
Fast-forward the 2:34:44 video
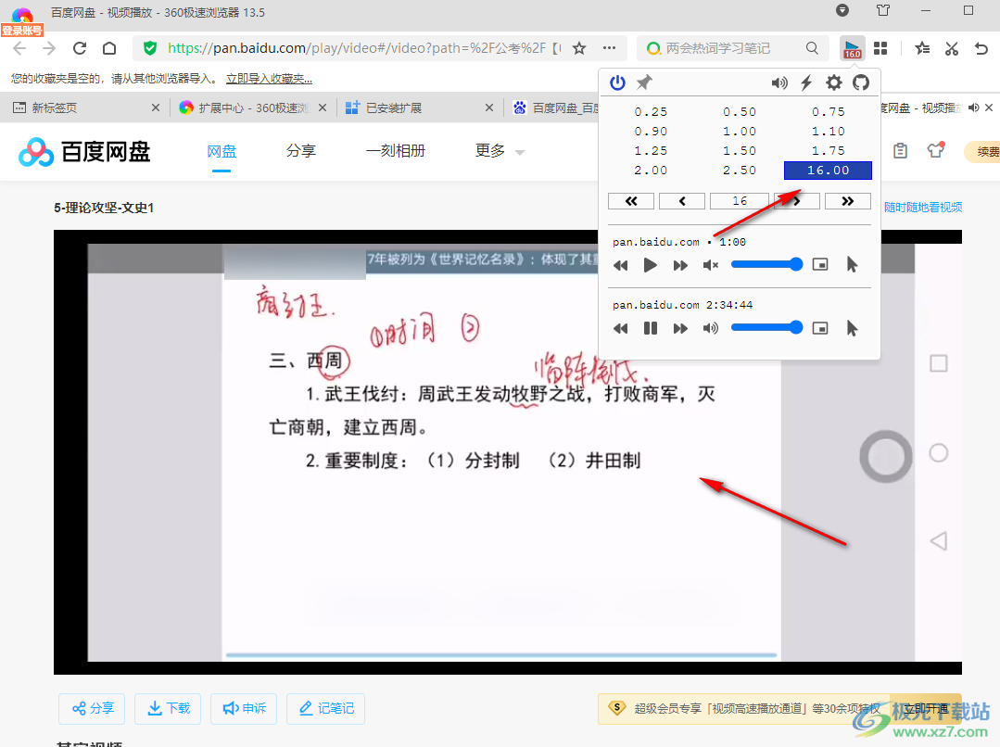[680, 328]
